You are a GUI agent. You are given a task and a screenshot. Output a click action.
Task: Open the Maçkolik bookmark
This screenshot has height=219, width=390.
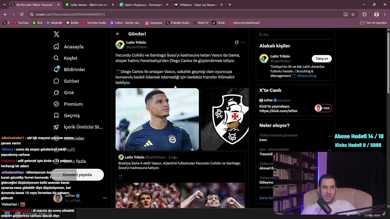pos(54,23)
